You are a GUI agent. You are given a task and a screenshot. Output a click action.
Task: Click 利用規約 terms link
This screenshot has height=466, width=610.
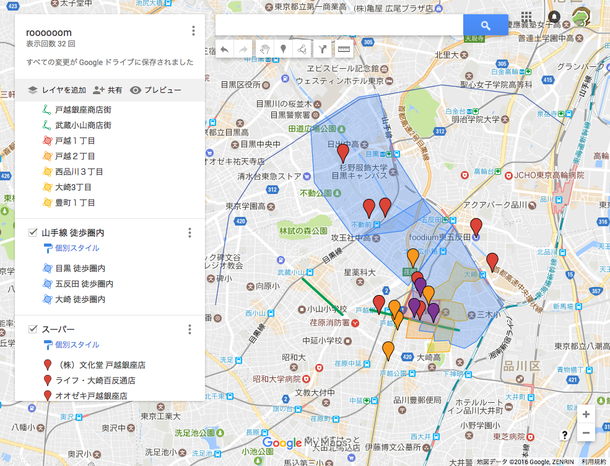[594, 462]
